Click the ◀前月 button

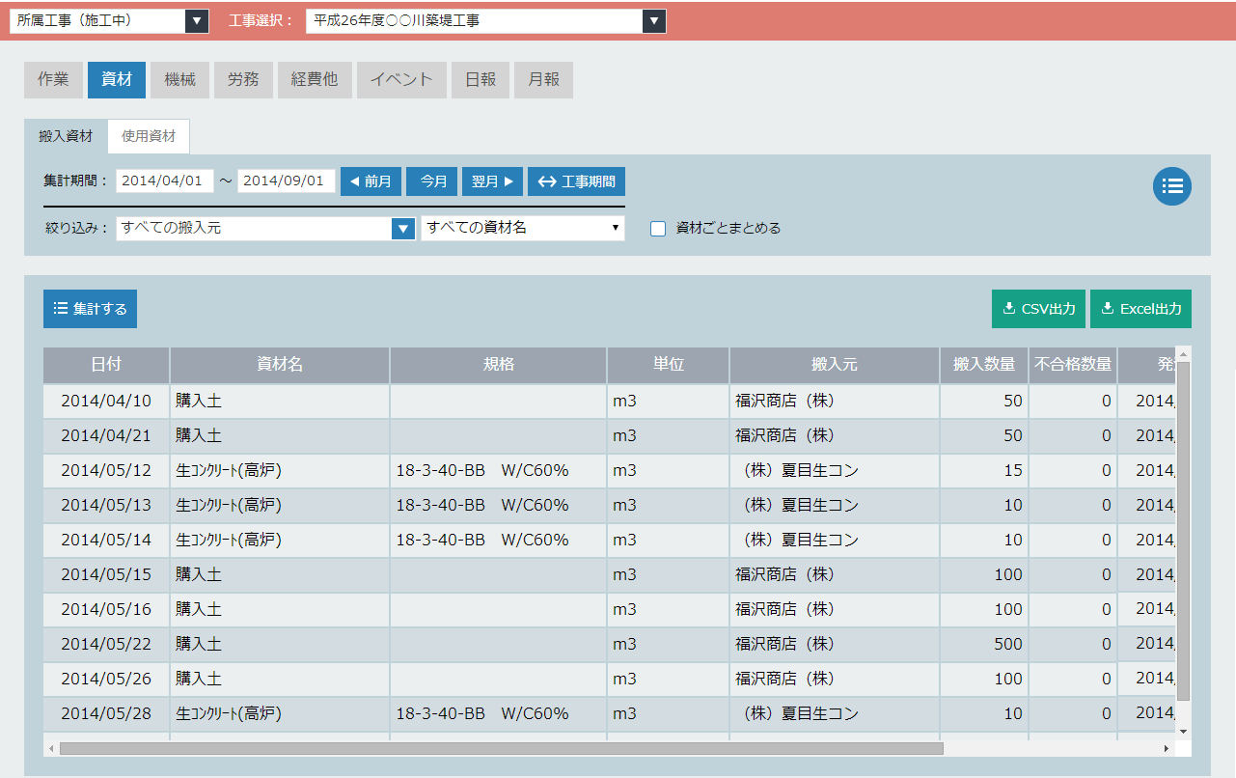click(x=371, y=181)
